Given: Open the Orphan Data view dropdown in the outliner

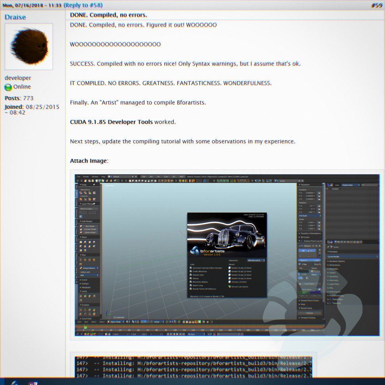Looking at the screenshot, I should 349,185.
